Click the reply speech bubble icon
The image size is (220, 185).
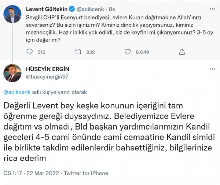click(x=30, y=52)
